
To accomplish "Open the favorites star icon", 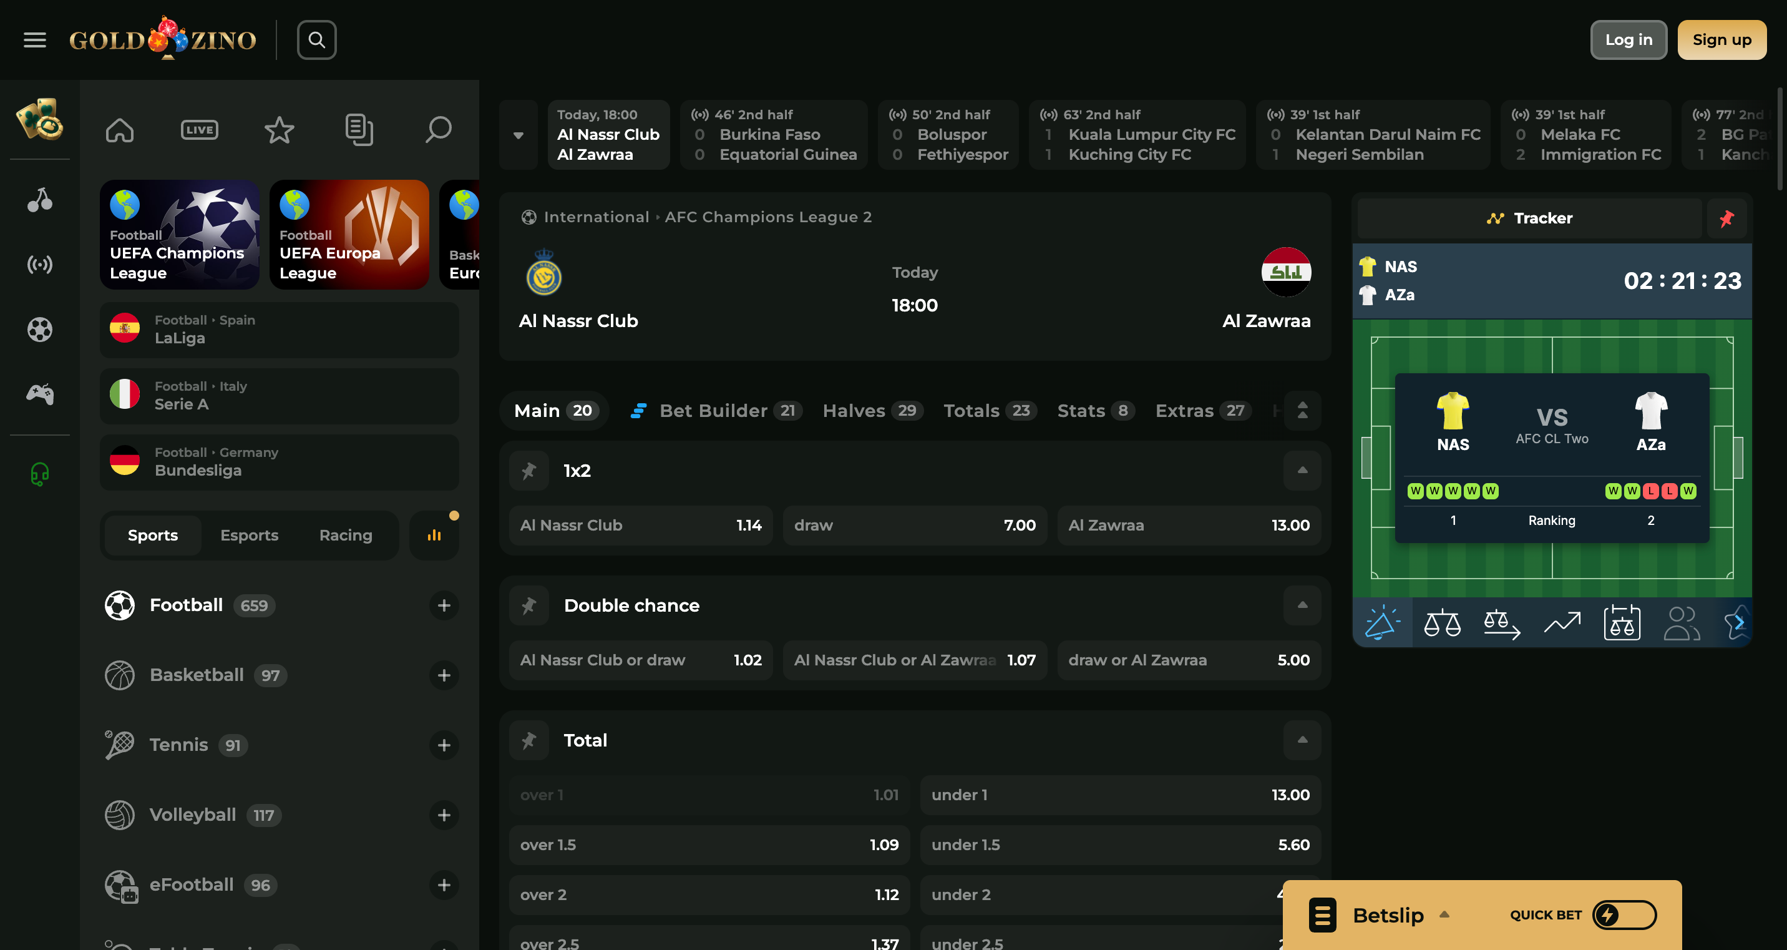I will [279, 130].
